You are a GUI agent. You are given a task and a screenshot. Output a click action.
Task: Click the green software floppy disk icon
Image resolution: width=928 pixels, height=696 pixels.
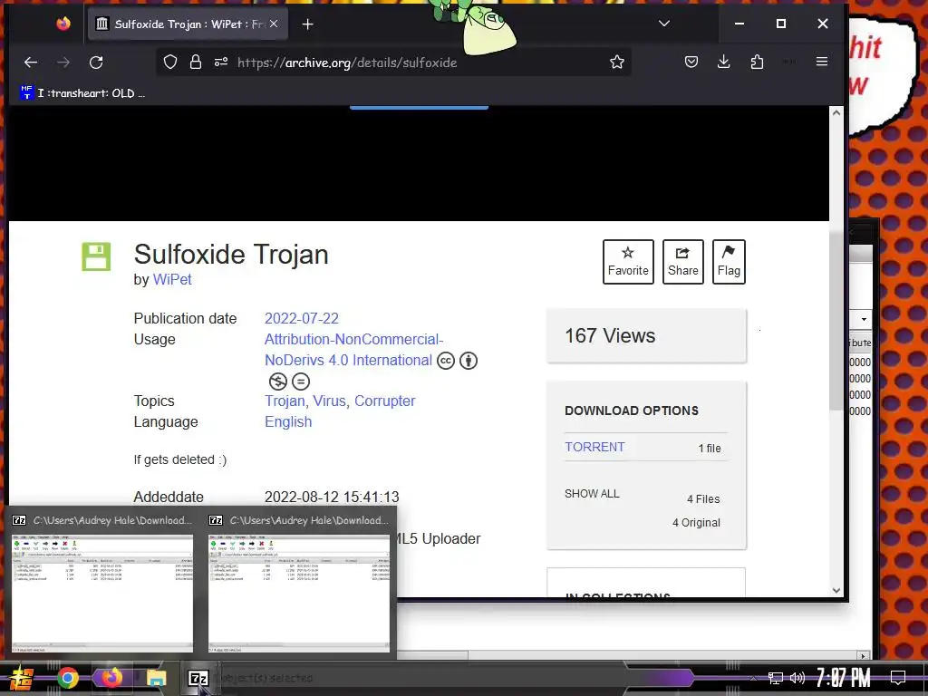(96, 256)
